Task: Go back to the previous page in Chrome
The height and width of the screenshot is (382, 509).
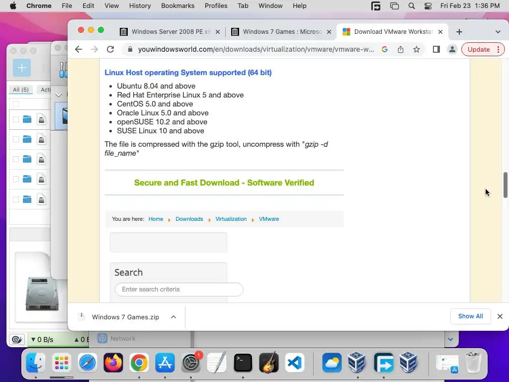Action: [78, 49]
